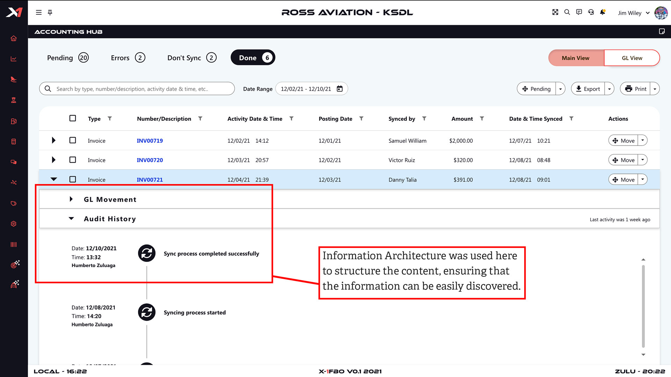Toggle the select-all header checkbox

pyautogui.click(x=73, y=118)
